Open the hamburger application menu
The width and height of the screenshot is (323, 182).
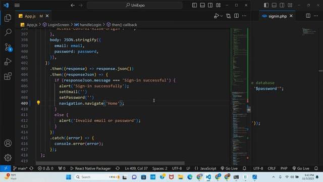pyautogui.click(x=17, y=5)
